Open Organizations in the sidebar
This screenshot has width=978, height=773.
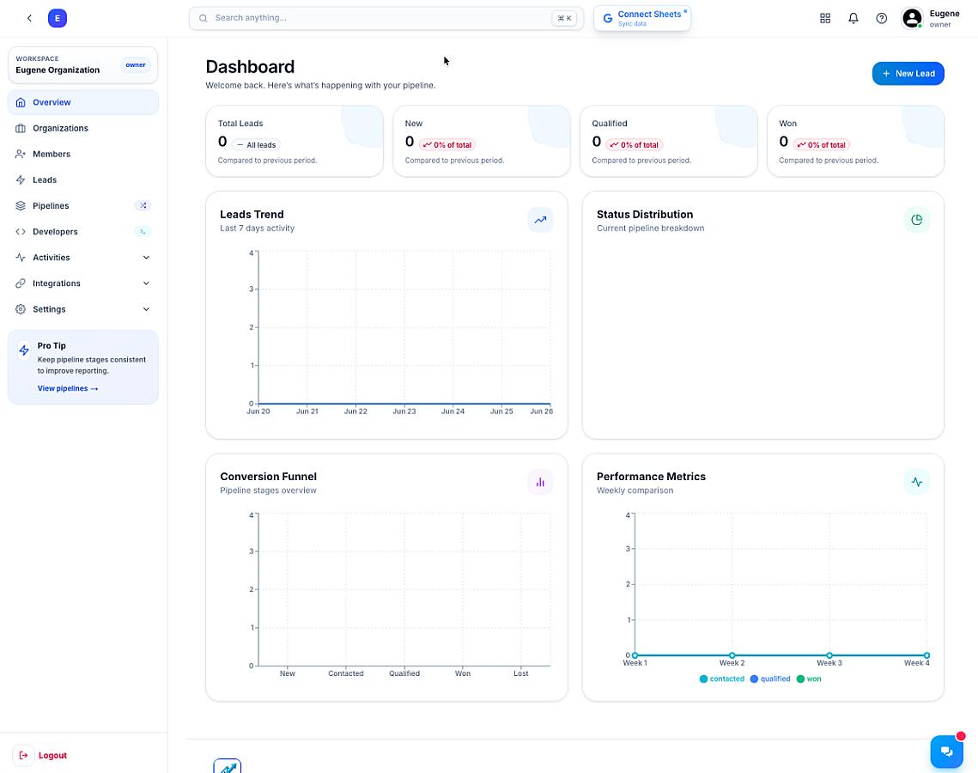coord(83,128)
